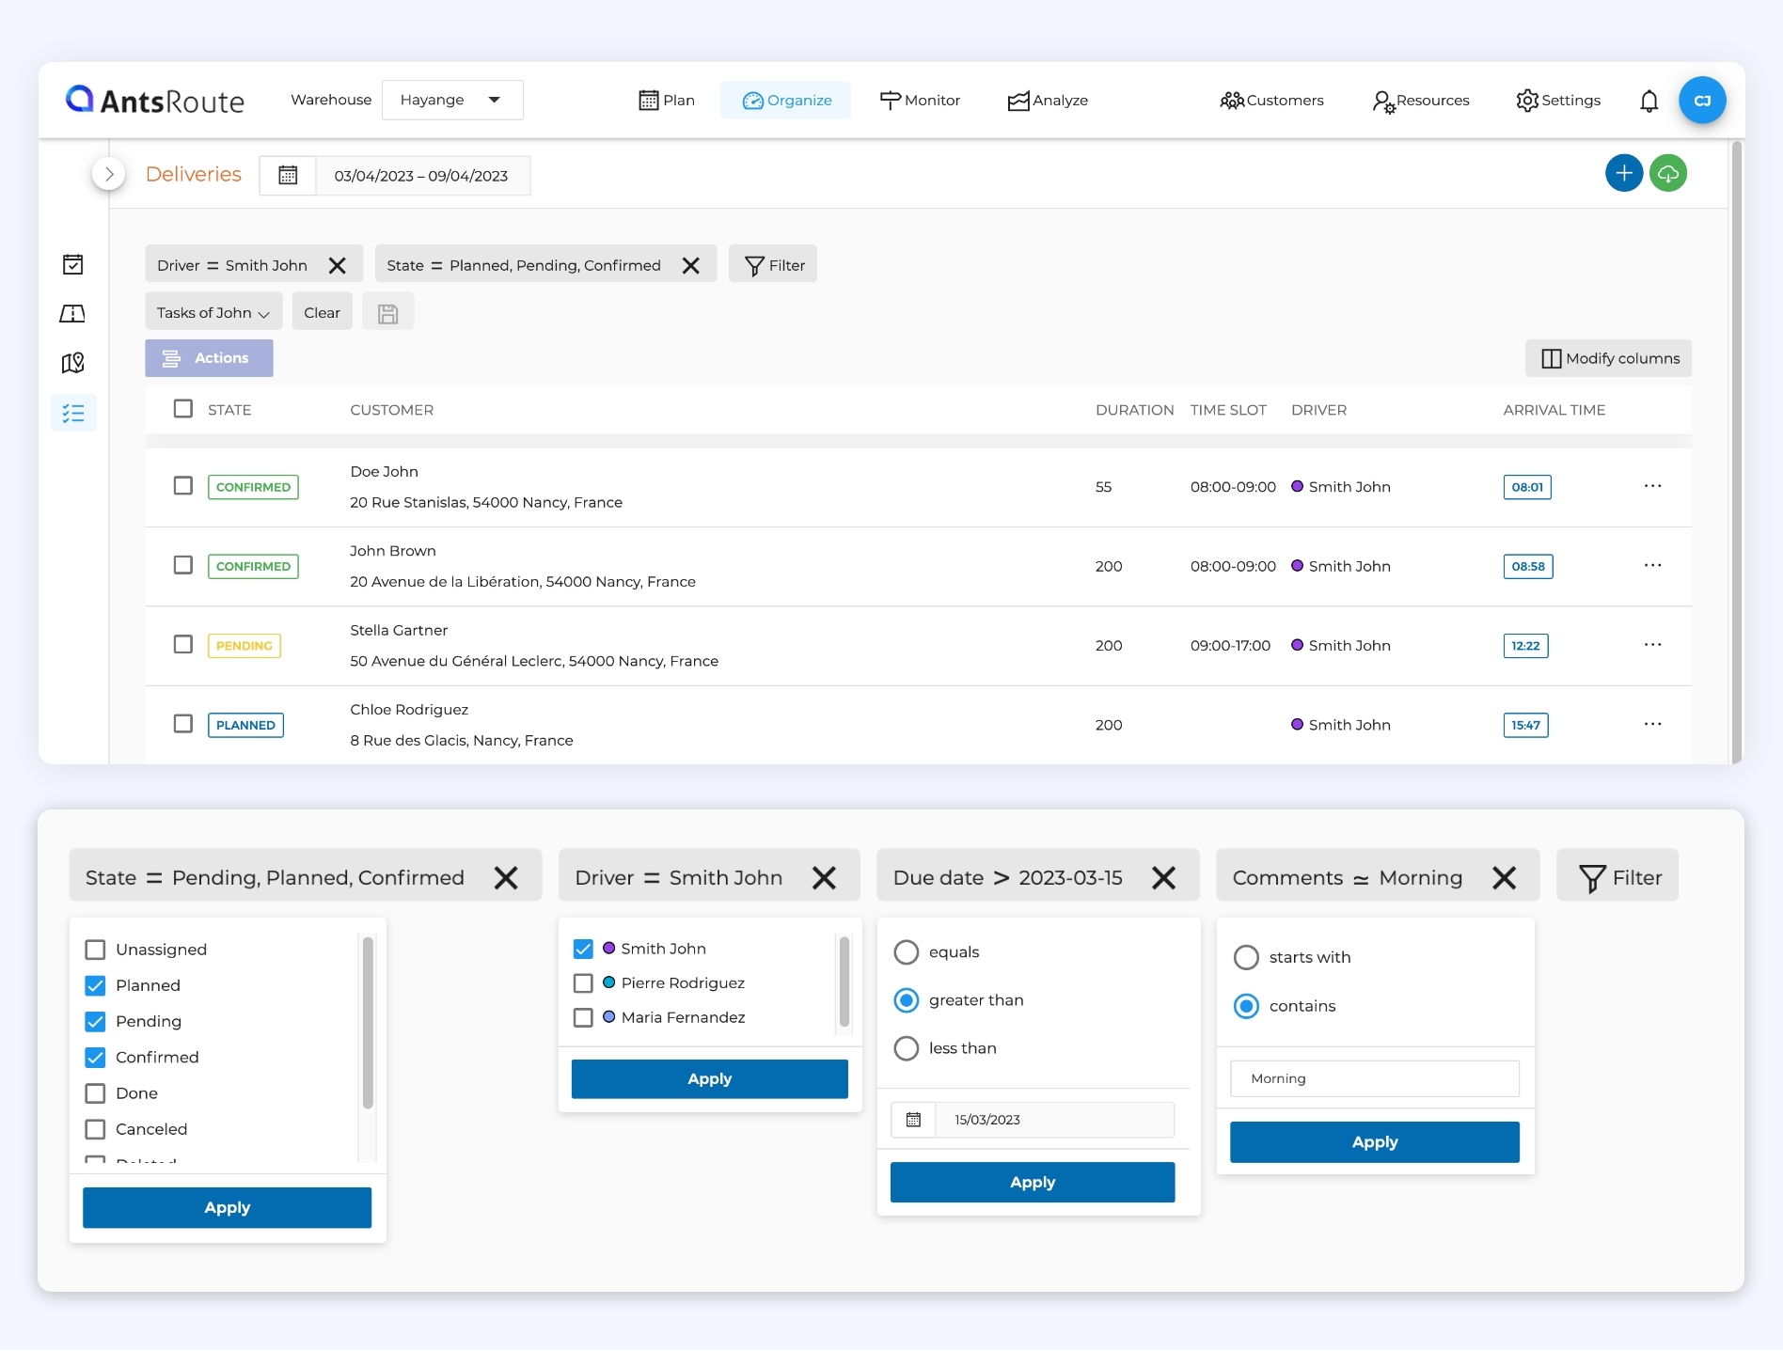
Task: Open row options for Stella Gartner delivery
Action: pyautogui.click(x=1652, y=645)
